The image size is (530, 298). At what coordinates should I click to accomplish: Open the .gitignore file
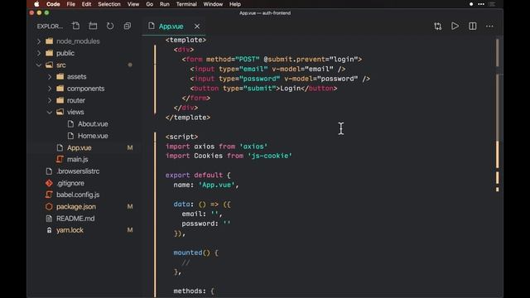tap(70, 183)
